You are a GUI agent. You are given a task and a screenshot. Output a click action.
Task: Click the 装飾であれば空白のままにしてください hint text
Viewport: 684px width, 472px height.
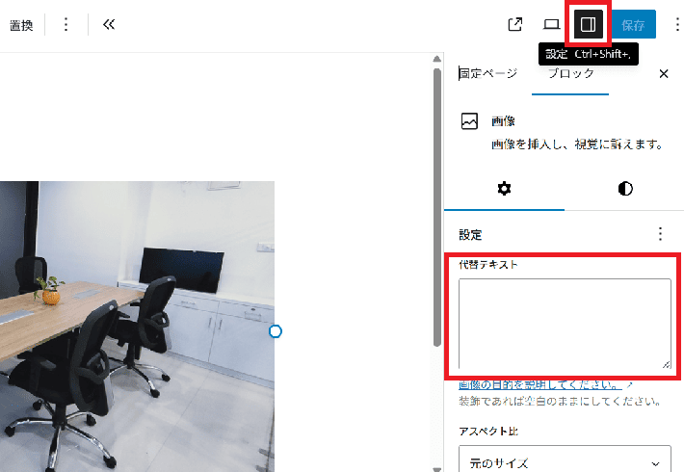coord(560,401)
